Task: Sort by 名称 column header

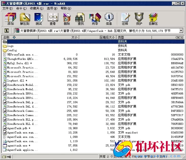Action: pyautogui.click(x=20, y=37)
